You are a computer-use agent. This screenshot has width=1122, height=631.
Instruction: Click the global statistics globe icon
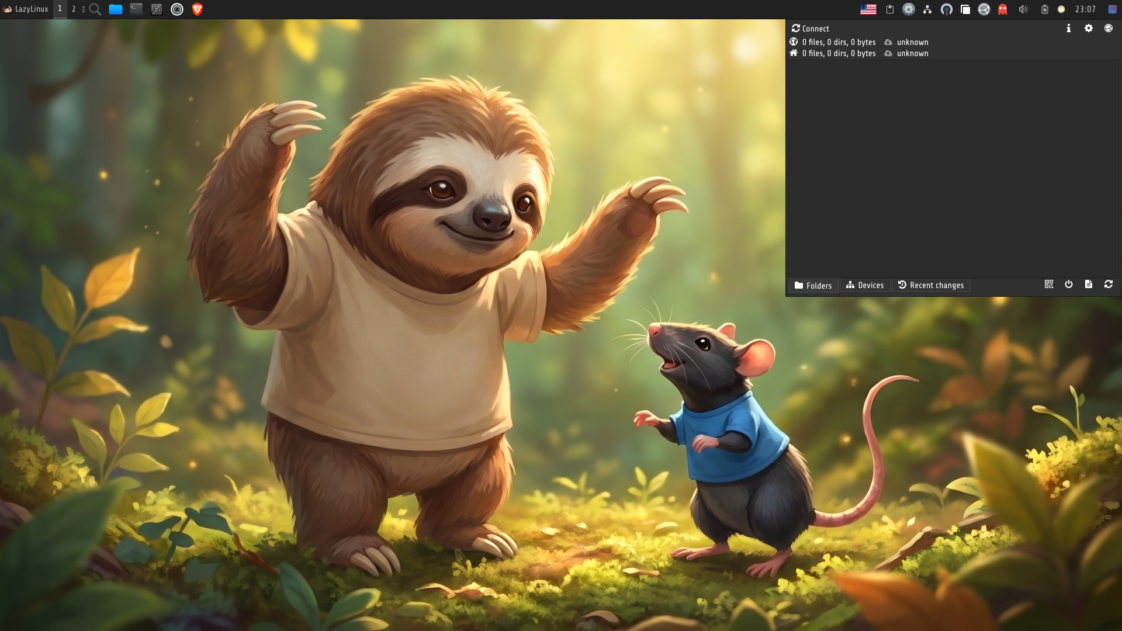pos(794,41)
